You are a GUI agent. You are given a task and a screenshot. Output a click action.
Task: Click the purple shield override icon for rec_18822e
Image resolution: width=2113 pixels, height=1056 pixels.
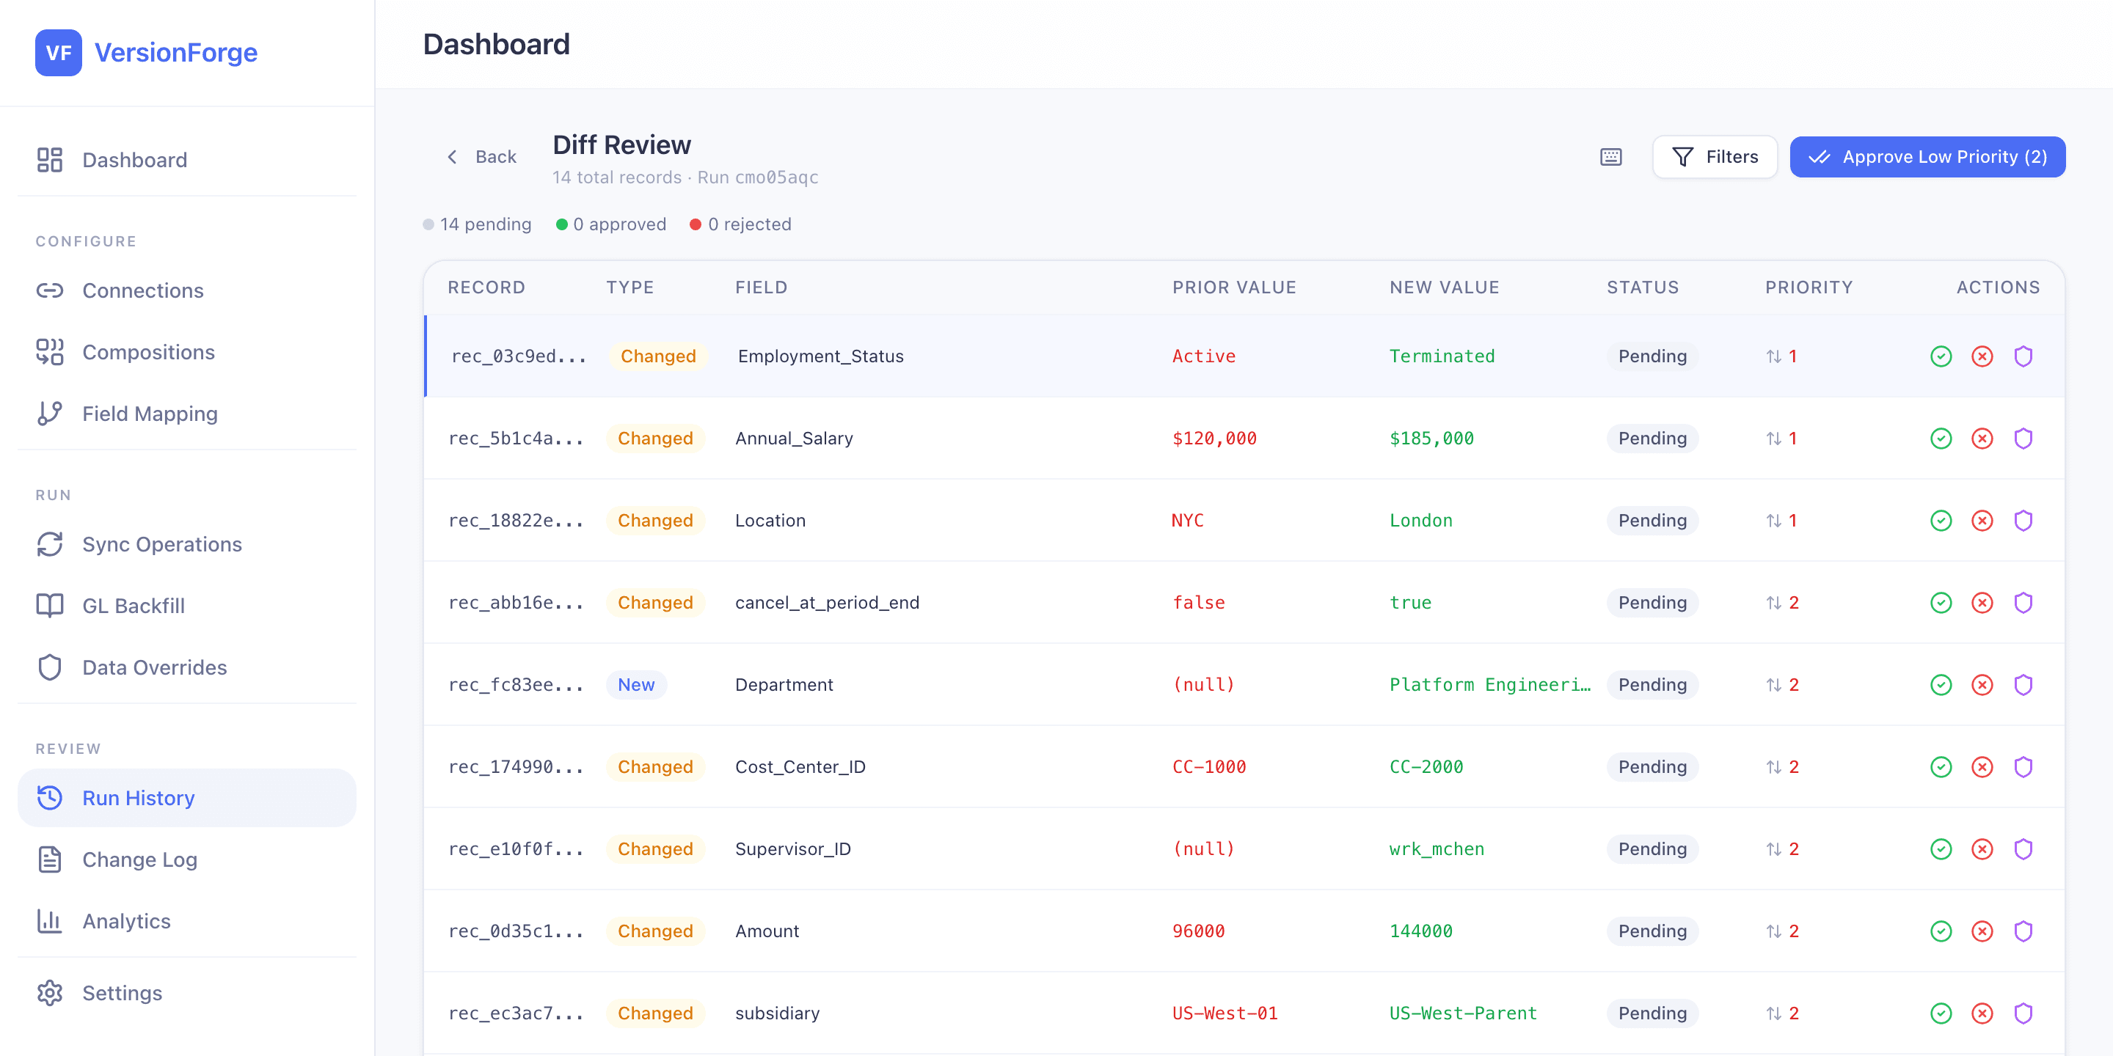point(2023,520)
